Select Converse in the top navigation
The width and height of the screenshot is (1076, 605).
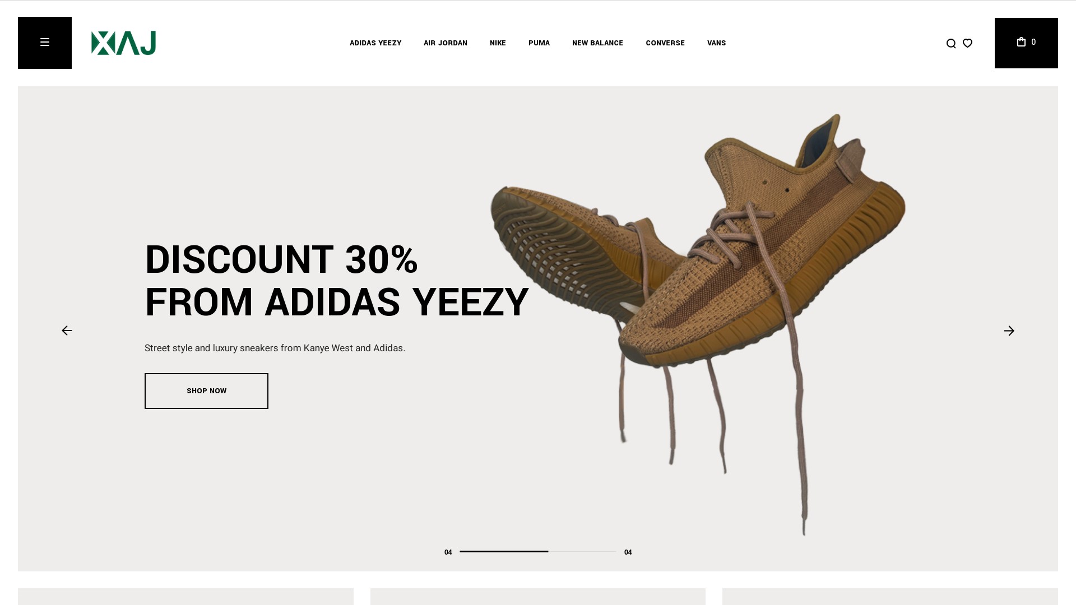(x=665, y=43)
